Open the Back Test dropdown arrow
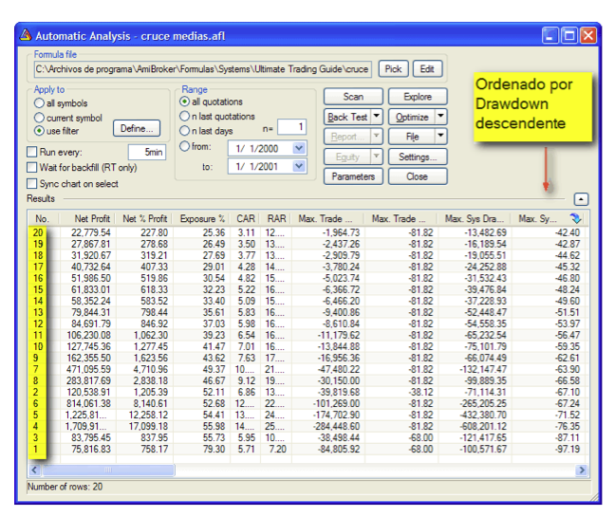Screen dimensions: 615x517 pos(377,117)
